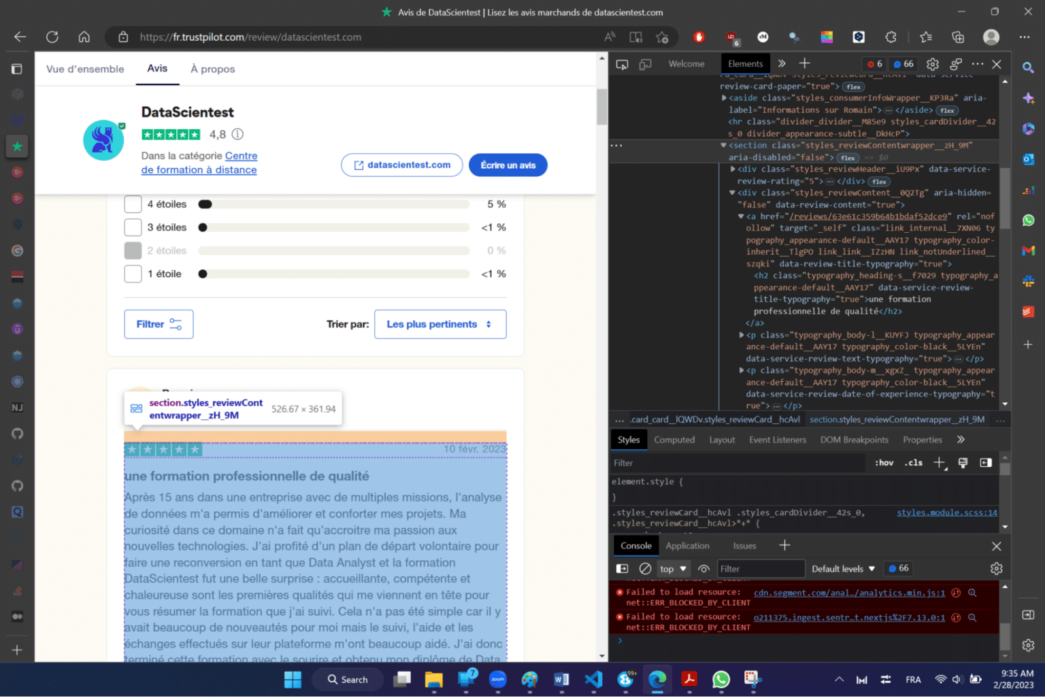Screen dimensions: 1045x697
Task: Open the Default levels dropdown in Console
Action: [842, 568]
